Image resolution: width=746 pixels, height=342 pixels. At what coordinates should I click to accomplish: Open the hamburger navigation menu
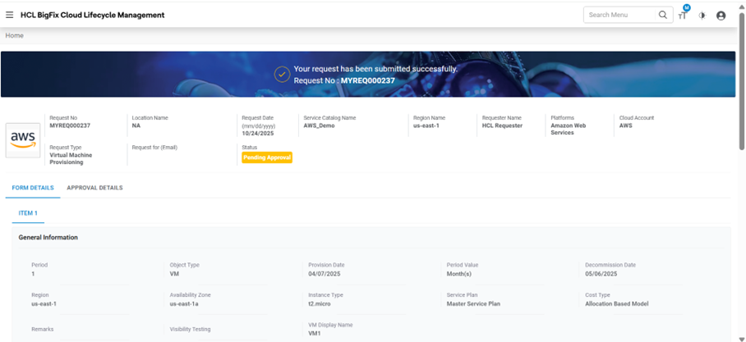coord(9,15)
